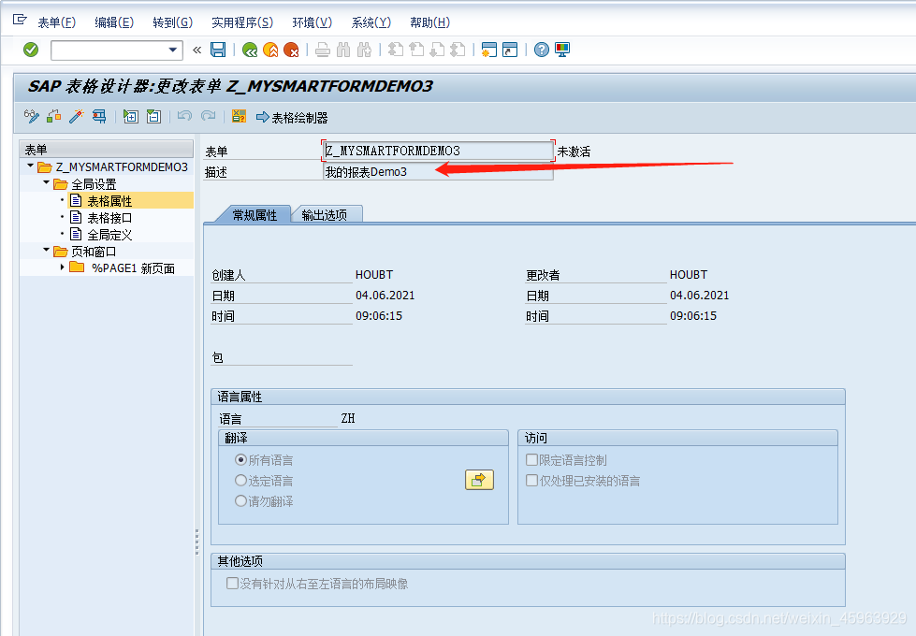This screenshot has width=916, height=636.
Task: Open the 表单(F) menu
Action: [57, 22]
